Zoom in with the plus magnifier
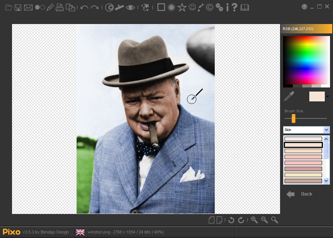Screen dimensions: 333x238 click(x=254, y=220)
